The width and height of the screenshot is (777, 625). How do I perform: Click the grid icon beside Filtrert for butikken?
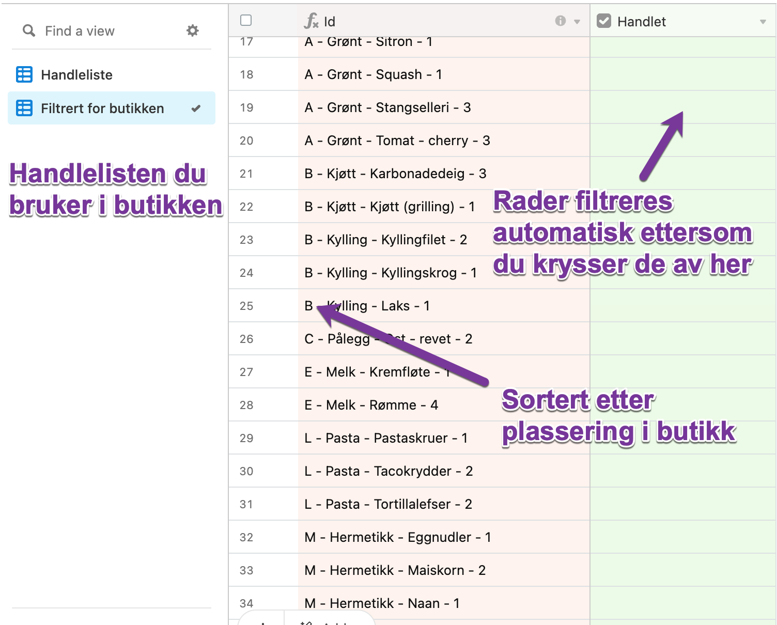coord(24,108)
